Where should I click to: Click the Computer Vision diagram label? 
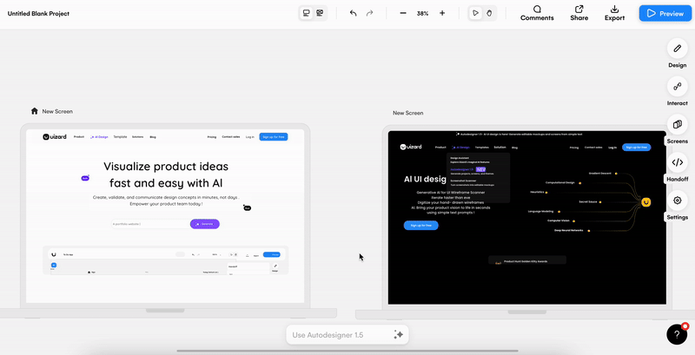pos(558,220)
